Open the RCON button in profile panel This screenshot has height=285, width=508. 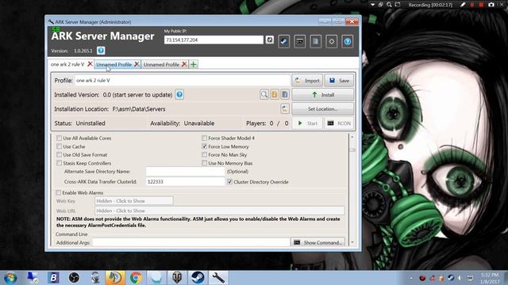pyautogui.click(x=339, y=123)
